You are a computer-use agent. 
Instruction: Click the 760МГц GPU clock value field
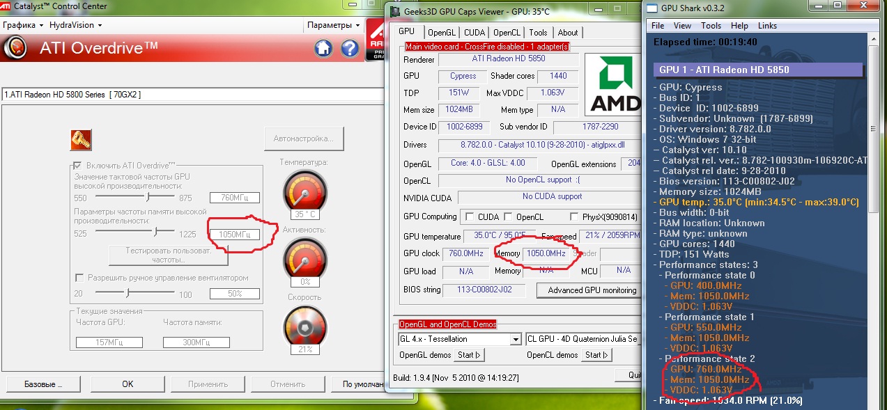click(x=235, y=198)
